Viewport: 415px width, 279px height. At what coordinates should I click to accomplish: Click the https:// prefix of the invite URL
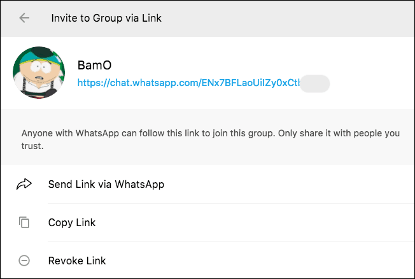coord(94,83)
